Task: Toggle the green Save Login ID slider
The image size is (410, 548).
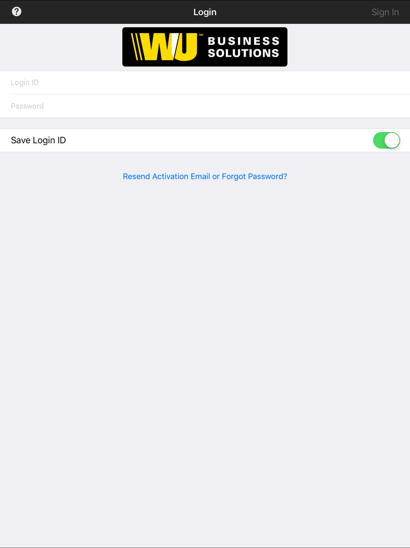Action: [386, 140]
